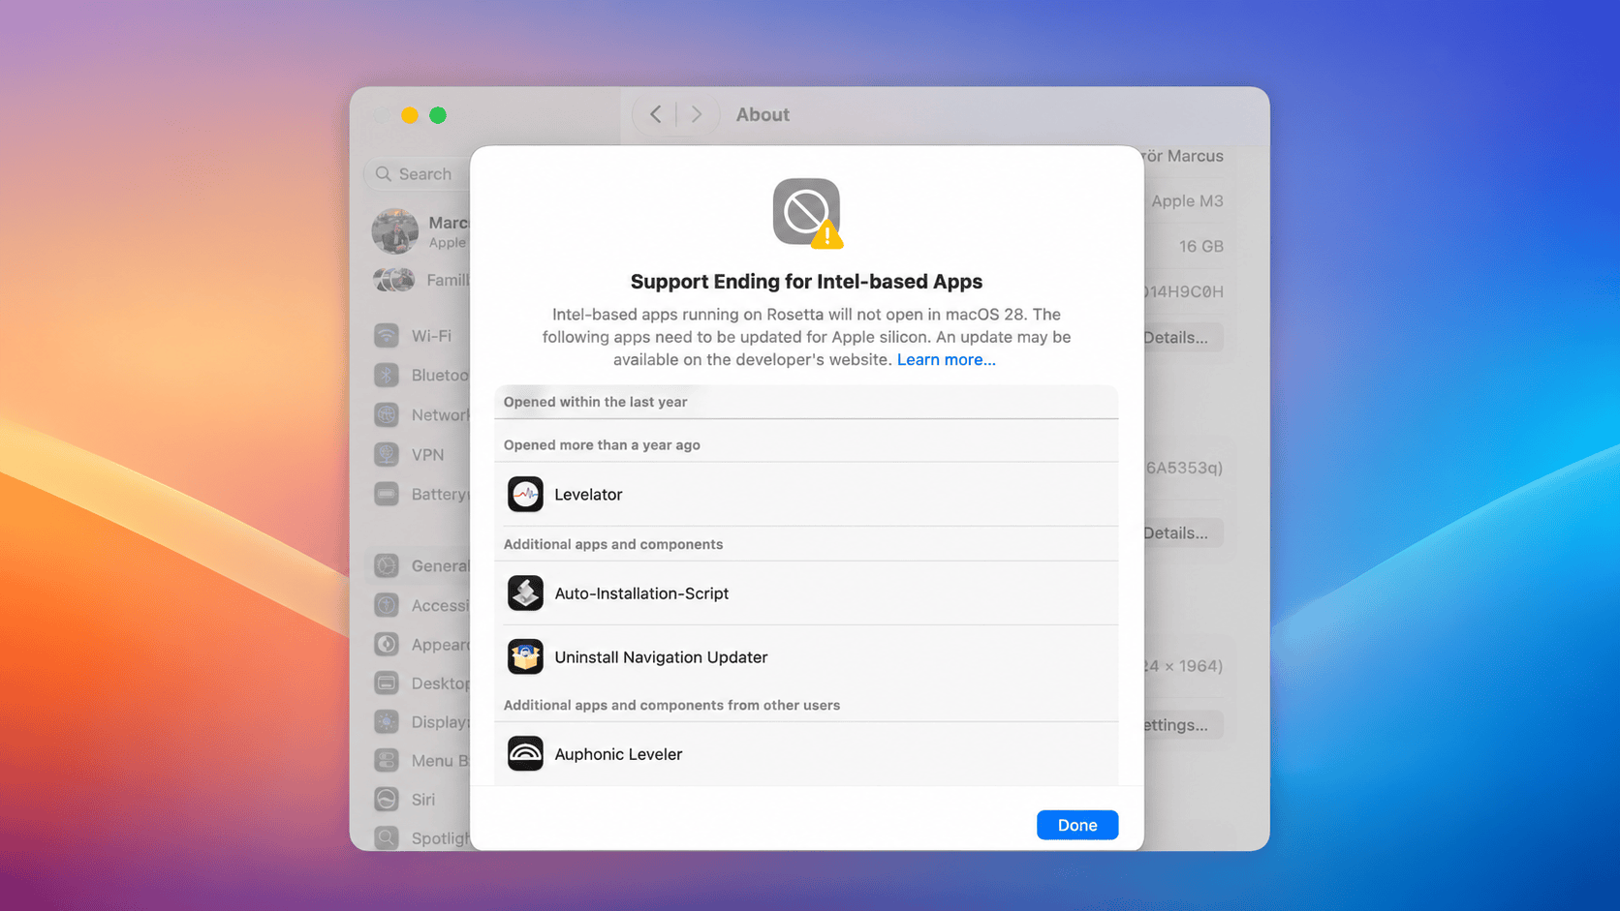Click the Auto-Installation-Script icon
This screenshot has height=911, width=1620.
click(x=525, y=593)
